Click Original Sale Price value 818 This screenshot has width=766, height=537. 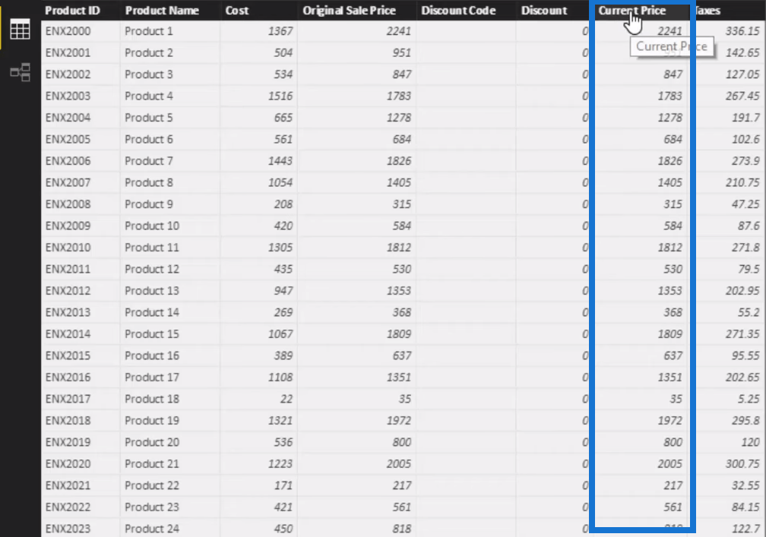click(402, 529)
